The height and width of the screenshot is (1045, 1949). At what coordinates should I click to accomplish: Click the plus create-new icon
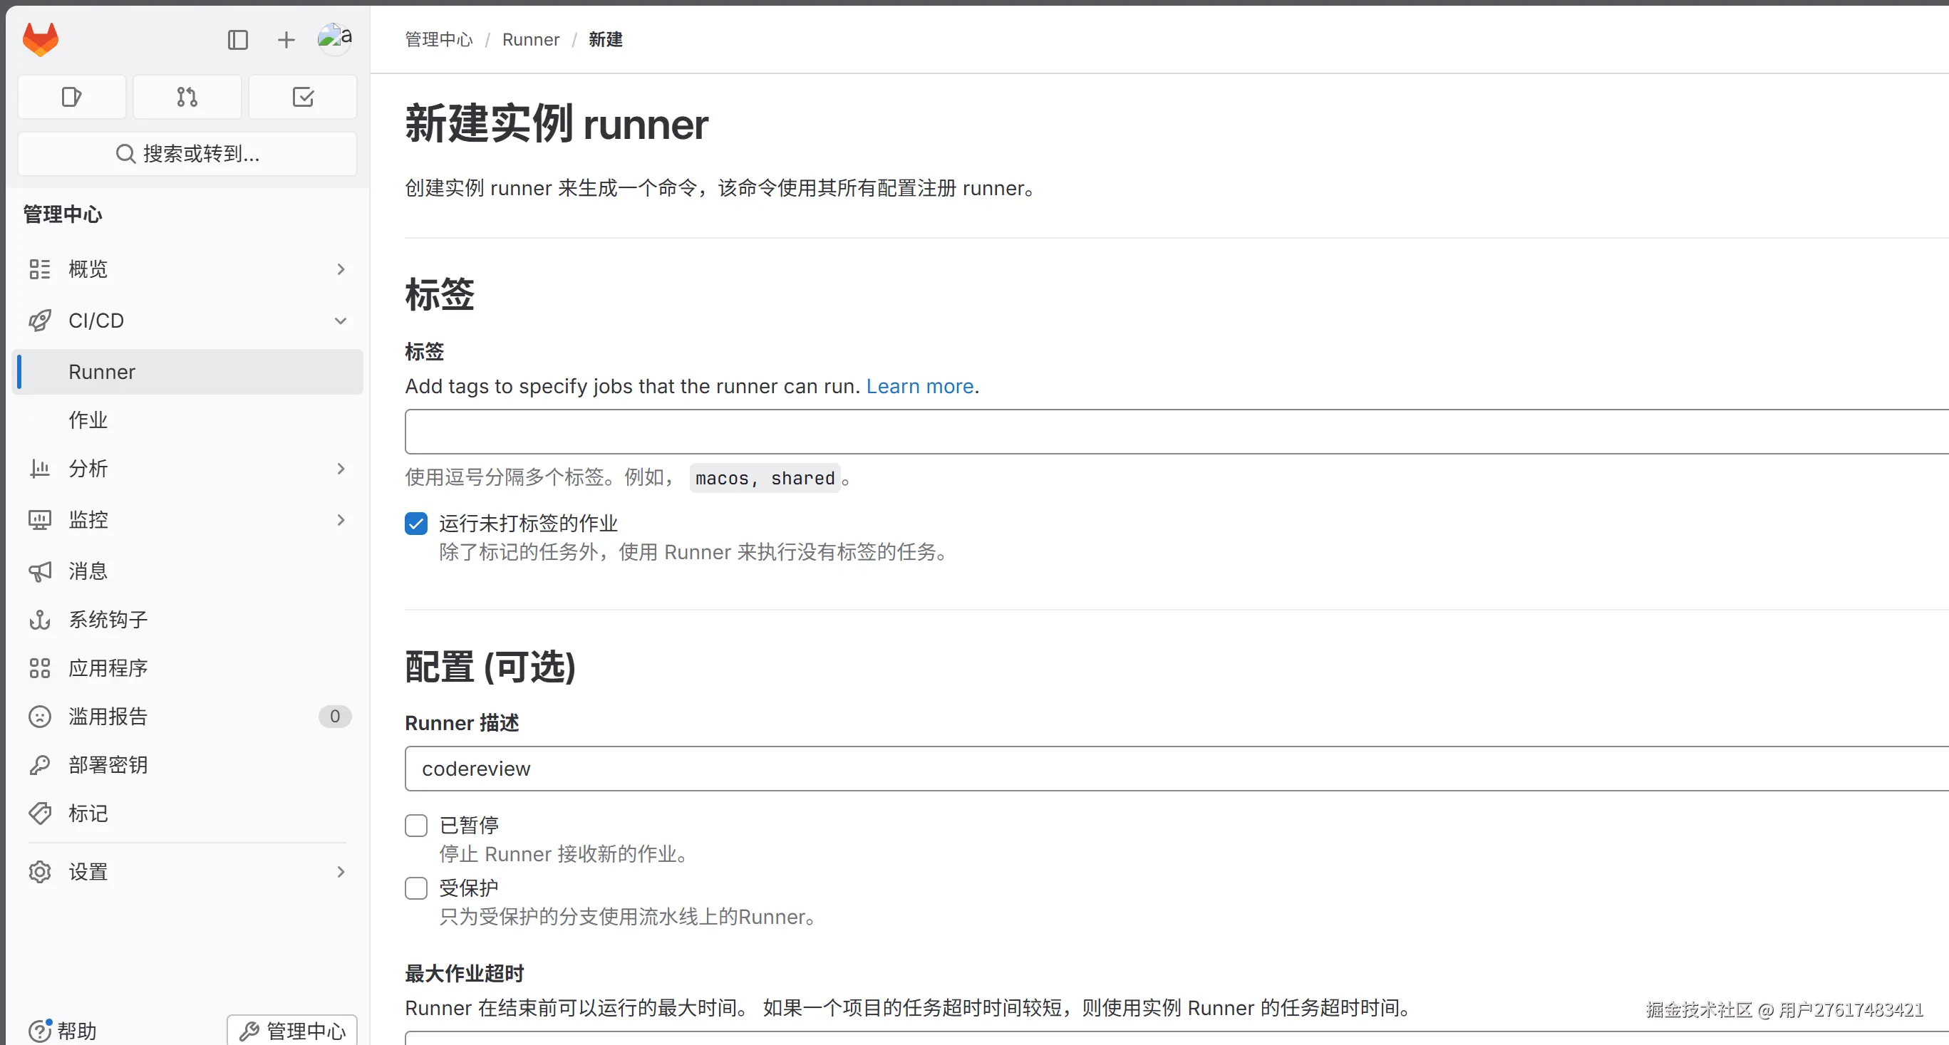[x=286, y=39]
